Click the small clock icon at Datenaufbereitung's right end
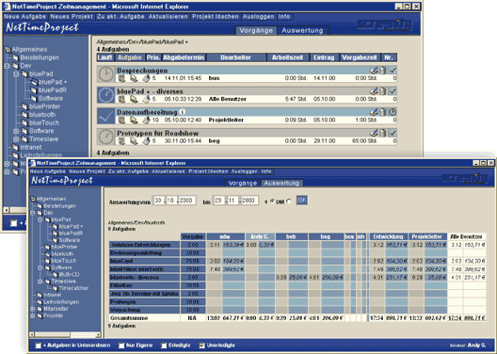The height and width of the screenshot is (354, 497). (x=393, y=112)
